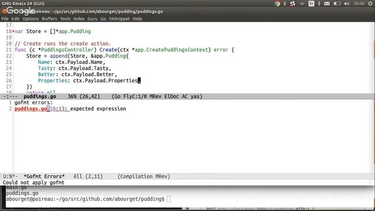Screen dimensions: 375x211
Task: Click 'puddings.go' listing in terminal
Action: pyautogui.click(x=22, y=193)
